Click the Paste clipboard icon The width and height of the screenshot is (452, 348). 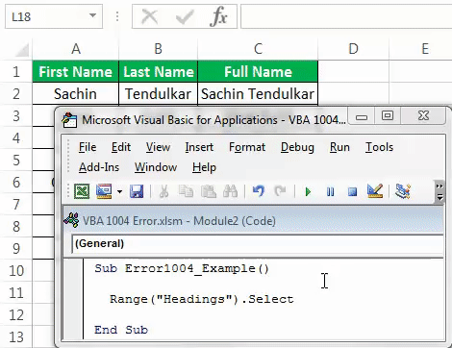click(x=208, y=191)
